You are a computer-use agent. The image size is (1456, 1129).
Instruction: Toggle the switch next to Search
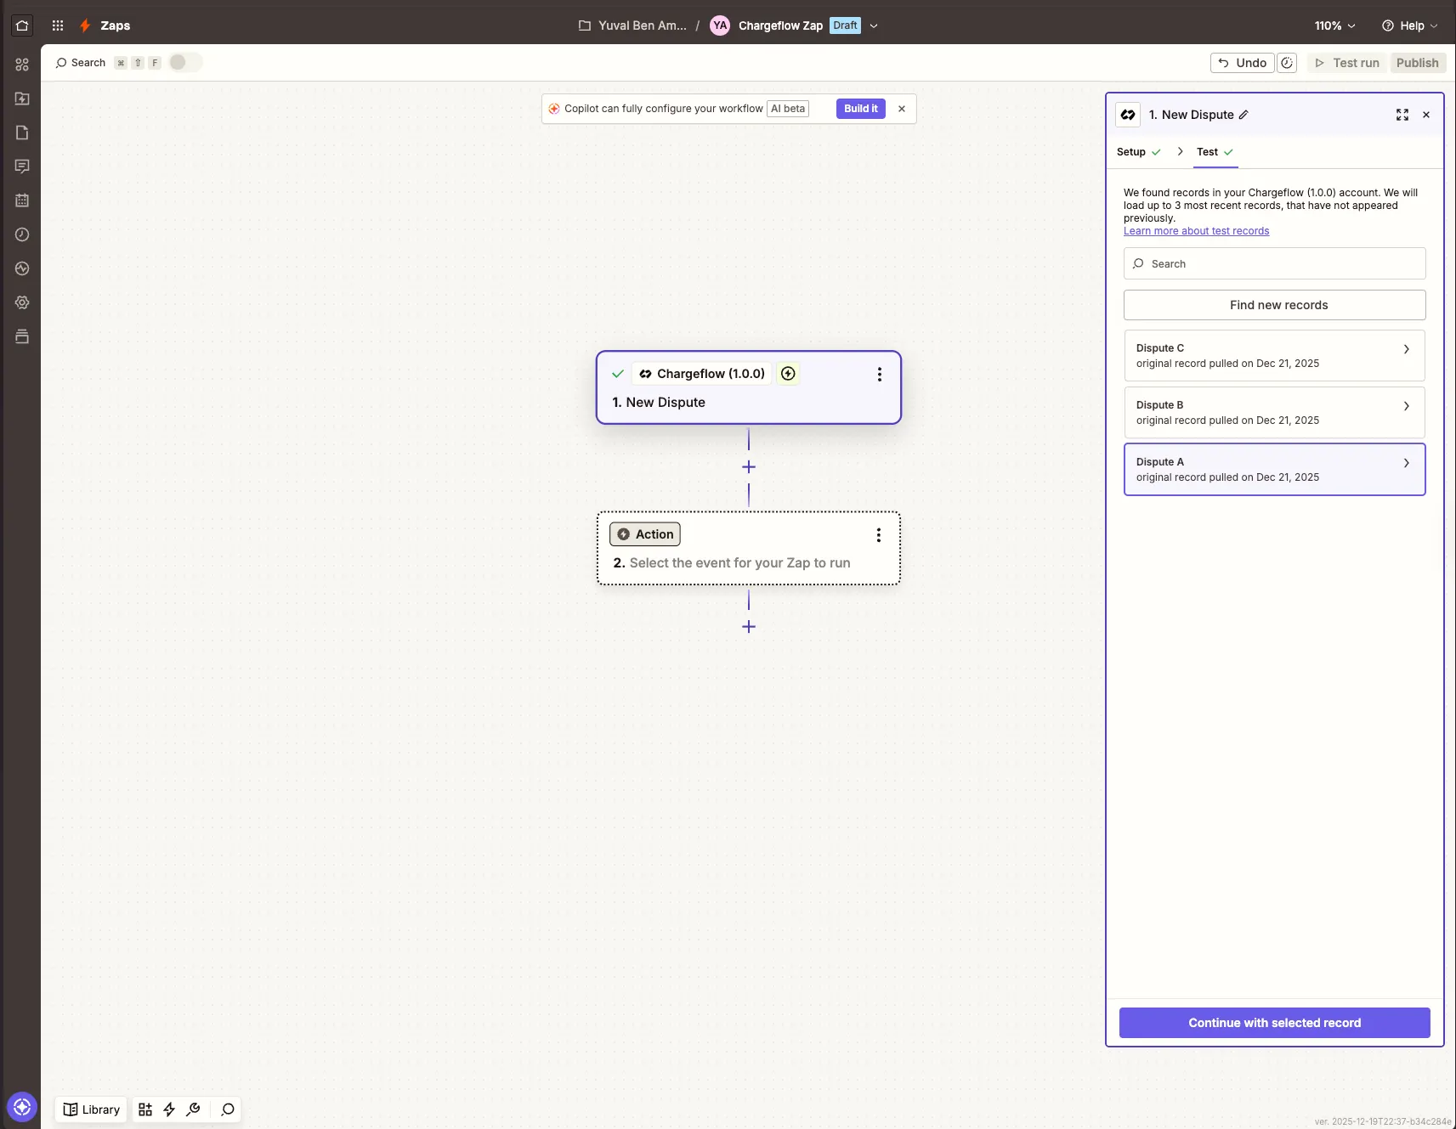click(x=185, y=62)
